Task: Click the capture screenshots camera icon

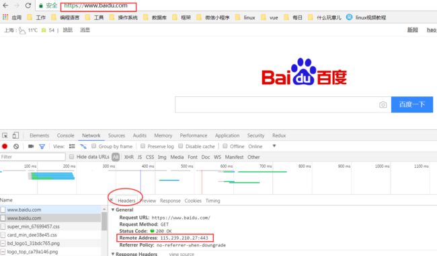Action: pos(31,146)
